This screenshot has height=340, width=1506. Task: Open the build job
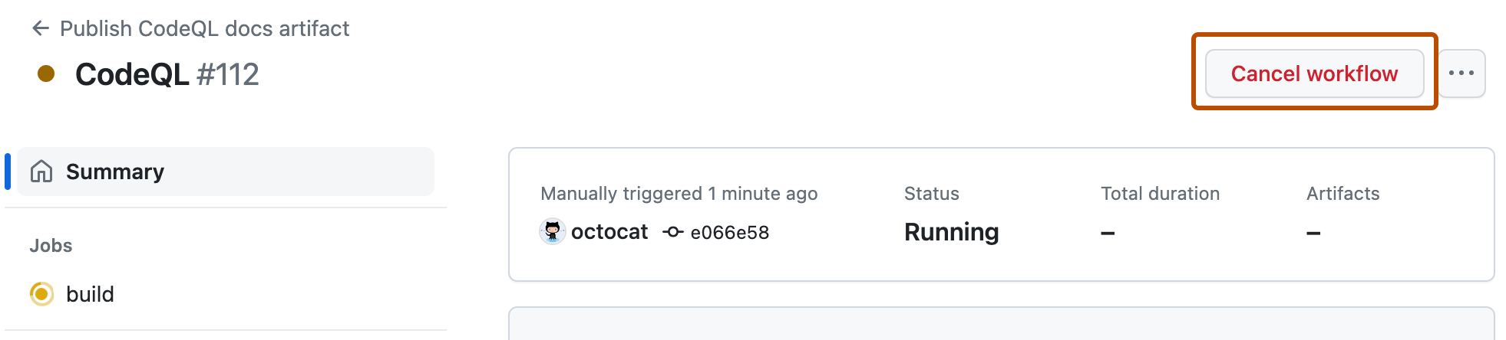pyautogui.click(x=90, y=294)
